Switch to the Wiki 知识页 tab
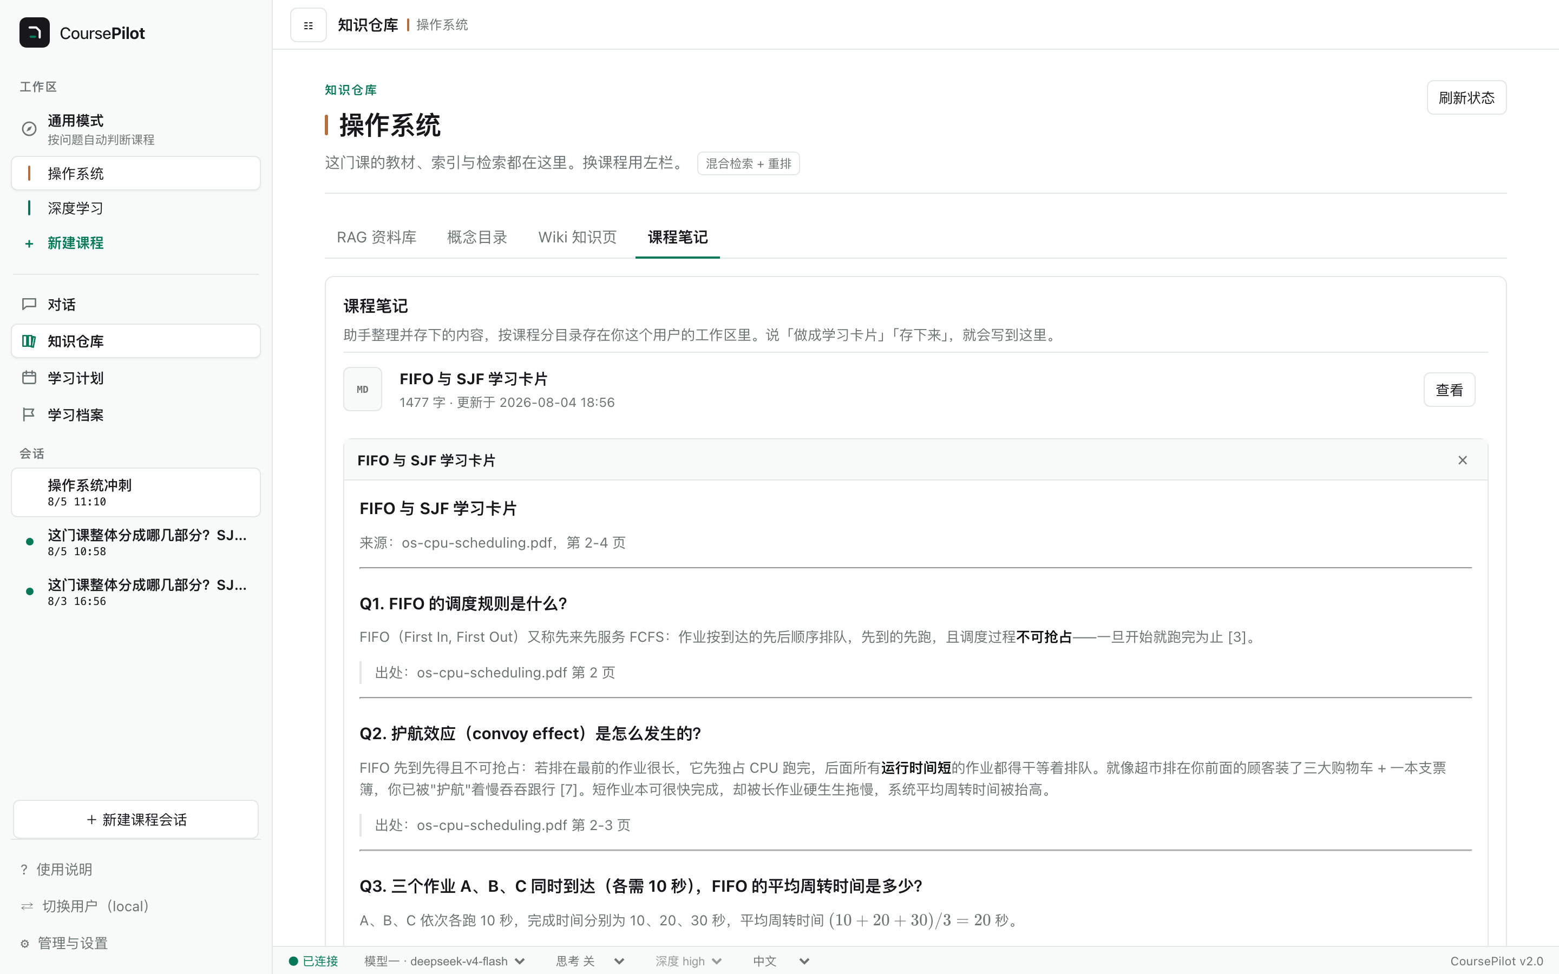The image size is (1559, 974). 577,237
